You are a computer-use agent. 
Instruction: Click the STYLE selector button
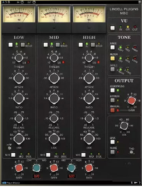point(112,69)
